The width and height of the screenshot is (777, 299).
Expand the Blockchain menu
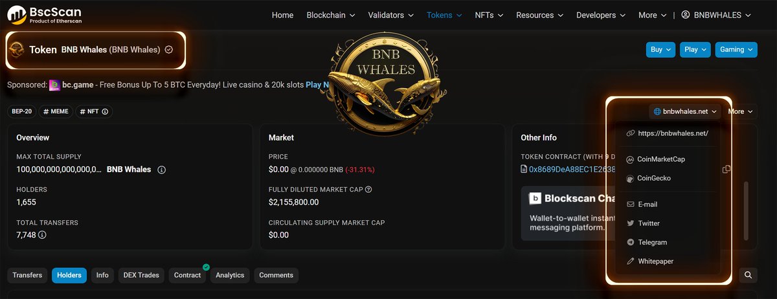[x=330, y=15]
